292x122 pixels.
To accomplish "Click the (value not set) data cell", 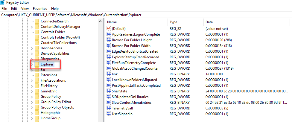I will pos(217,29).
